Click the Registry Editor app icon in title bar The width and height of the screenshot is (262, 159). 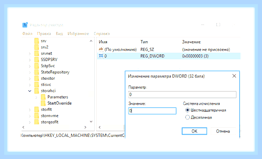click(x=25, y=25)
